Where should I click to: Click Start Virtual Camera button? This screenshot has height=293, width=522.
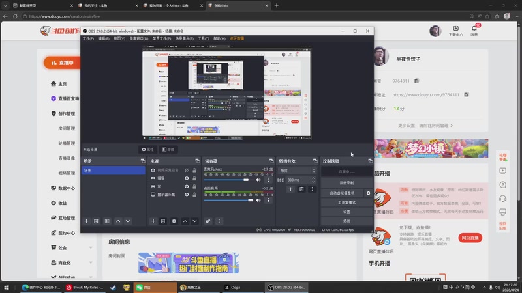(342, 193)
